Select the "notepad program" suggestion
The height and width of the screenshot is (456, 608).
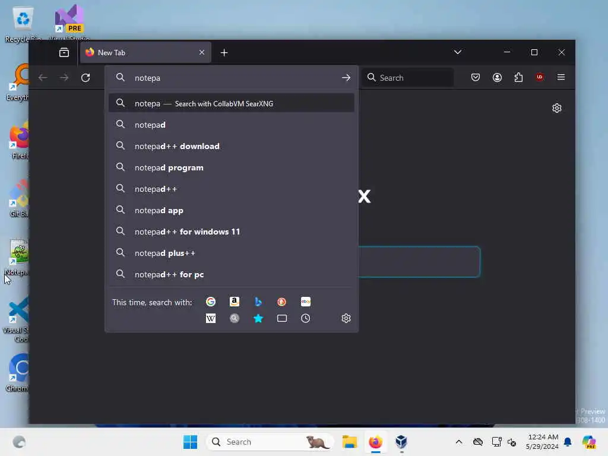[x=232, y=167]
